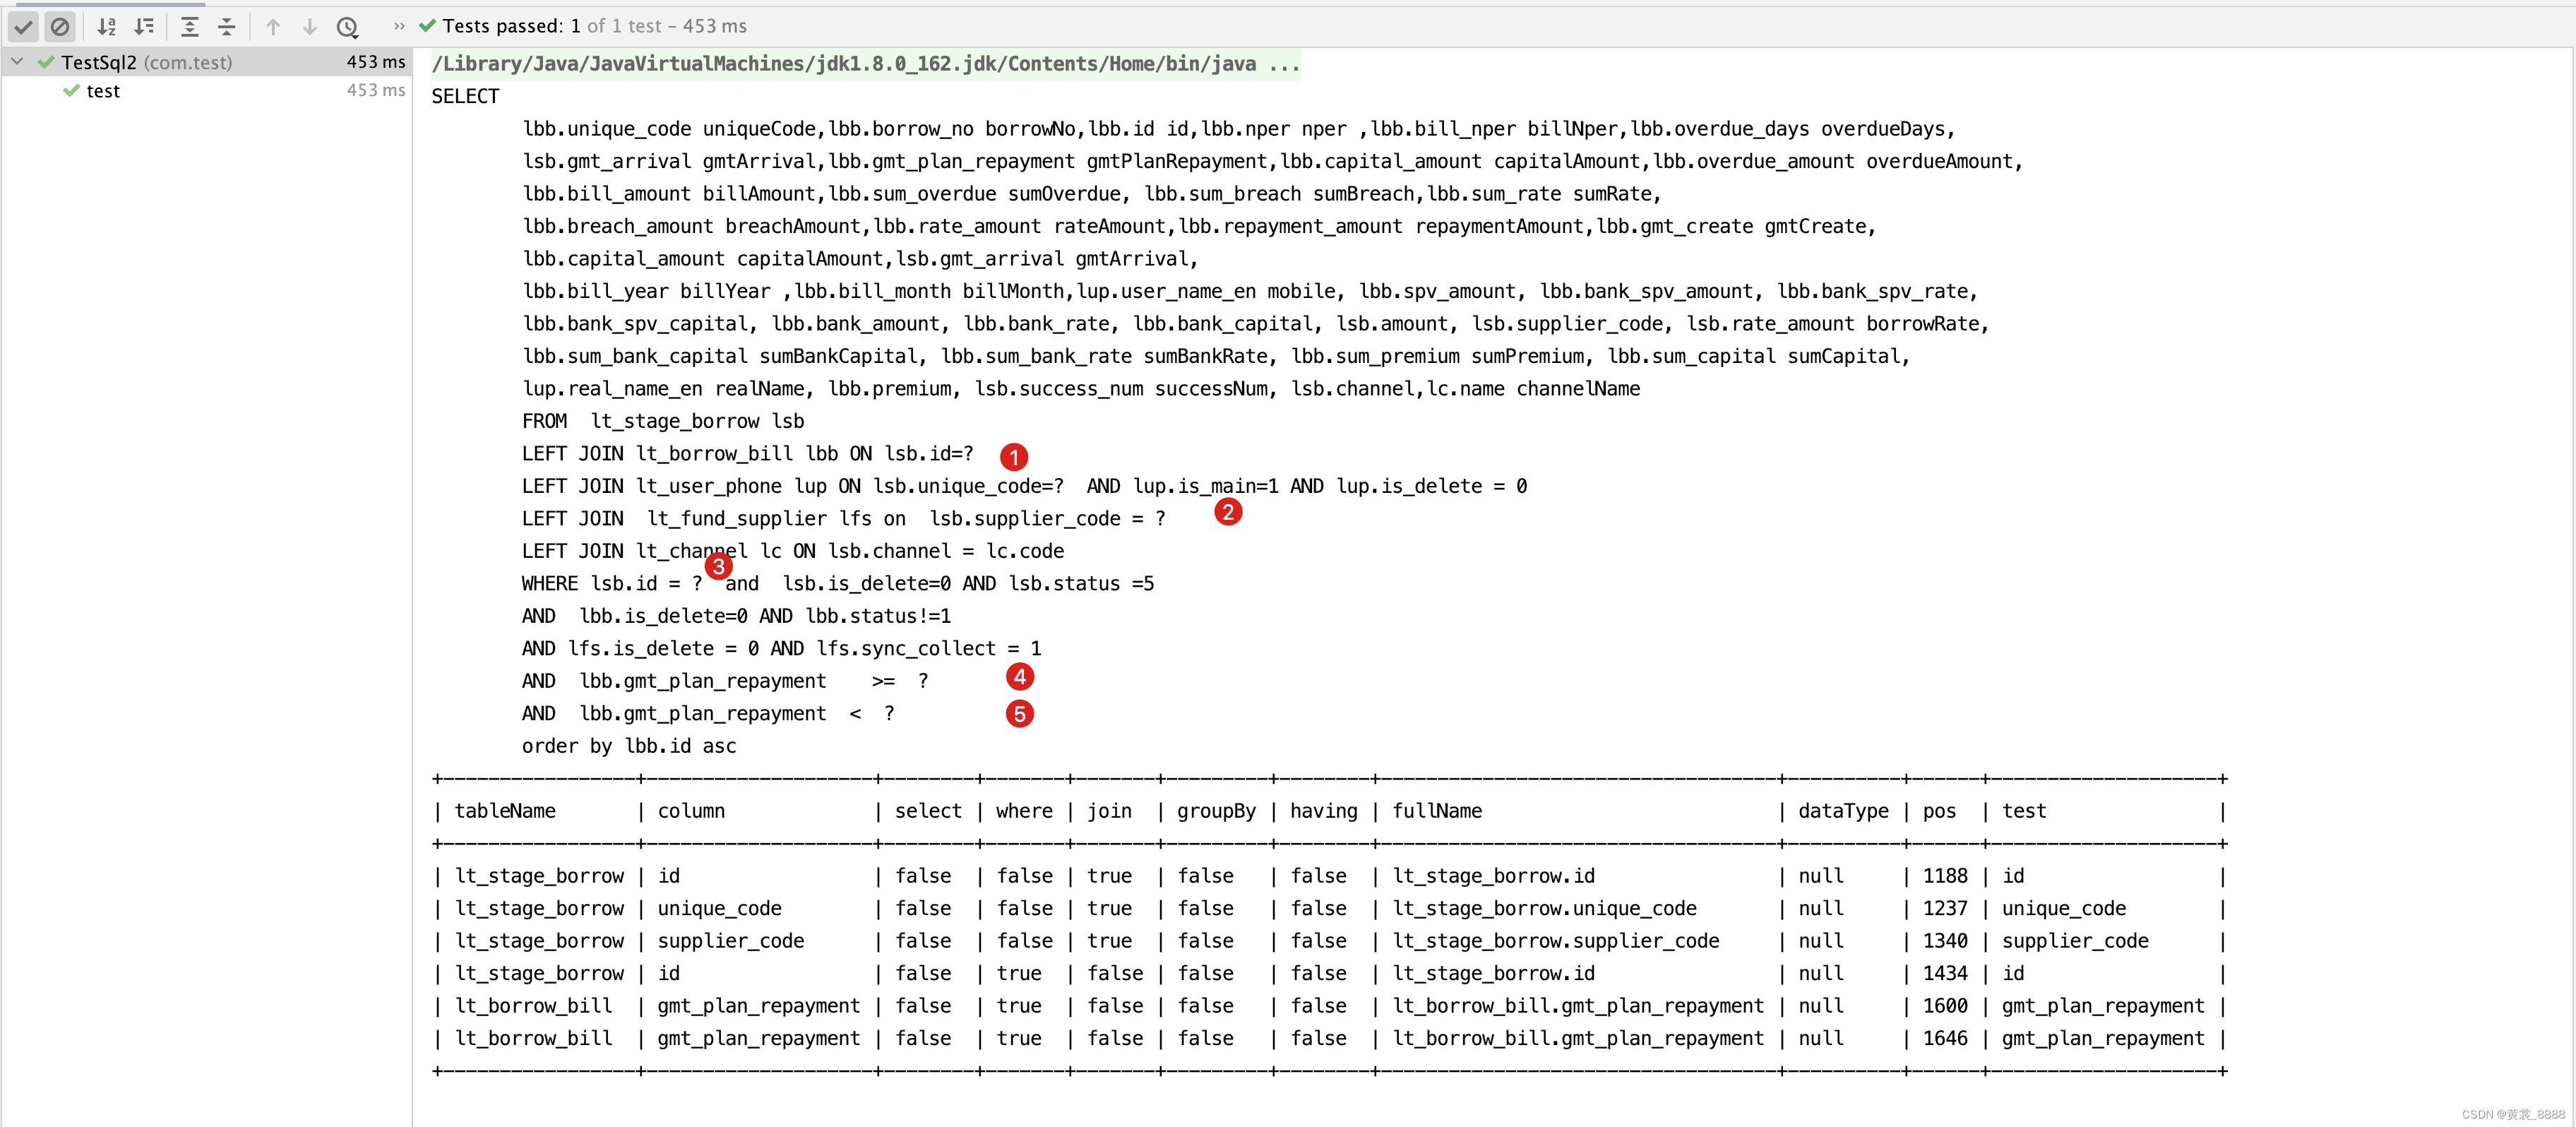Click the 'AND lfs.is_delete = 0' line
Screen dimensions: 2576x1127
coord(781,649)
